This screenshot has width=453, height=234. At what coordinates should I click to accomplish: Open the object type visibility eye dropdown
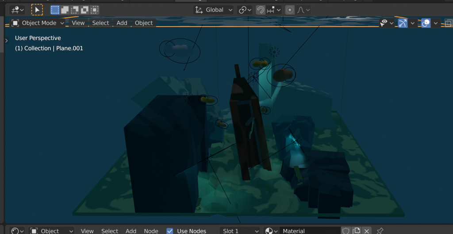tap(387, 23)
